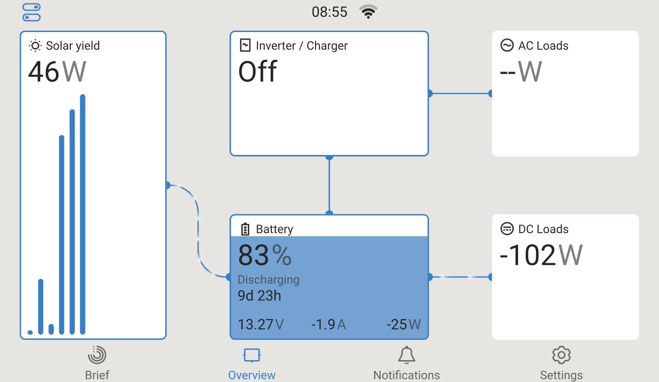Select the Notifications tab label

406,375
